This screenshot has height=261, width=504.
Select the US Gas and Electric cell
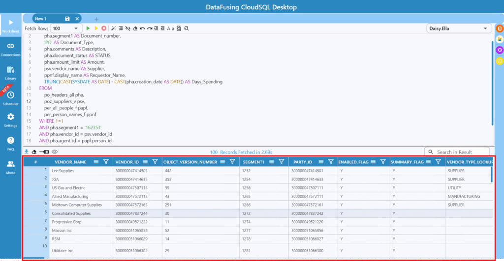[81, 188]
